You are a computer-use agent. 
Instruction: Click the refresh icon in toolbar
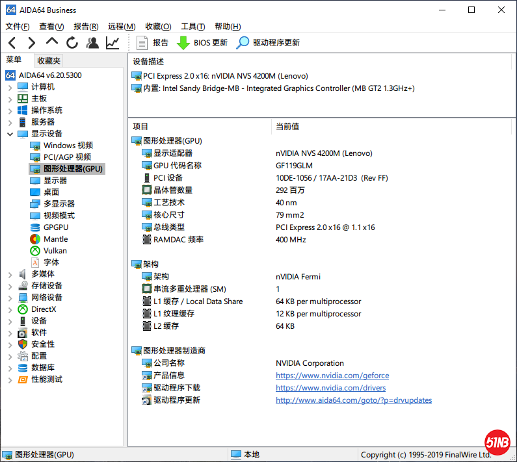(72, 43)
